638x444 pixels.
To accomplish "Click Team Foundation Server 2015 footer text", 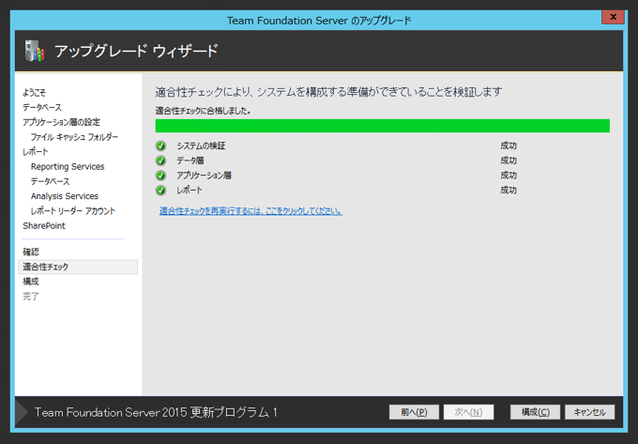I will tap(156, 412).
